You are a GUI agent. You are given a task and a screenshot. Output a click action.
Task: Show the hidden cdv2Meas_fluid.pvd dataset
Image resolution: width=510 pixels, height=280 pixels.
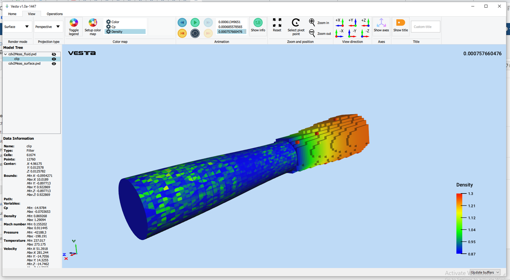(54, 54)
